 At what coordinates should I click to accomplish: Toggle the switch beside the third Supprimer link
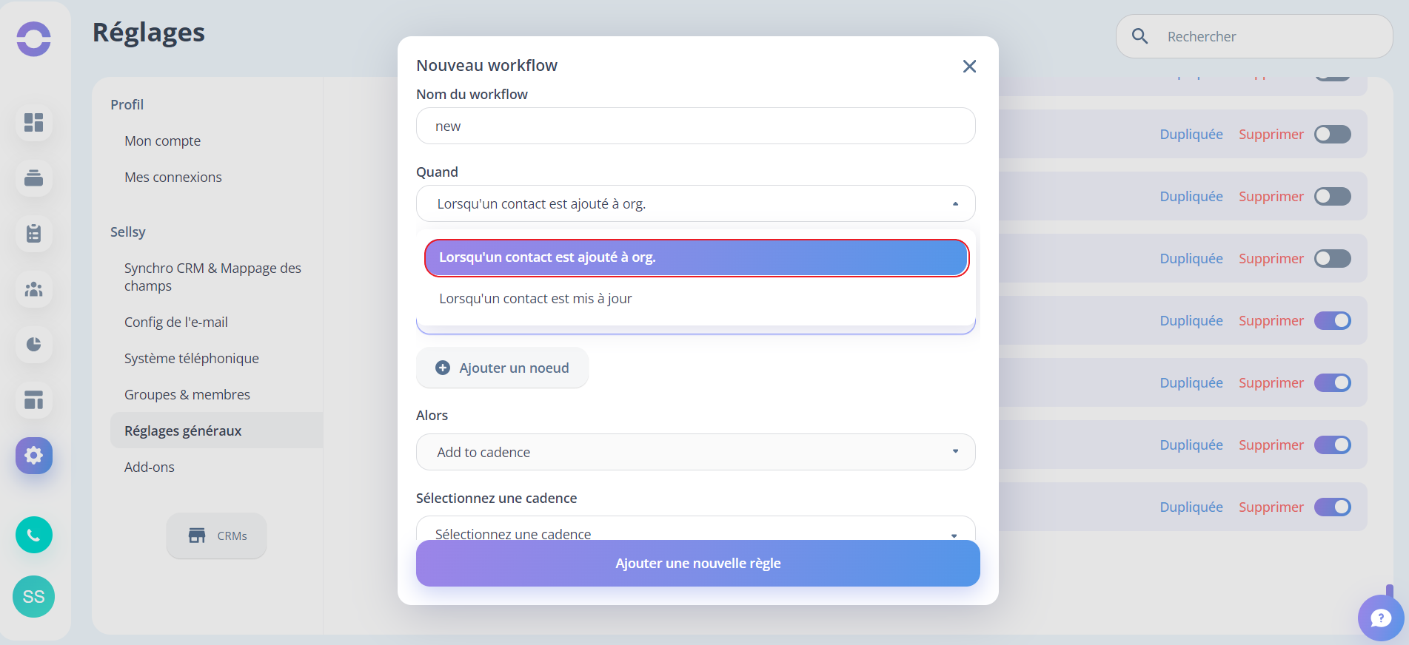[x=1333, y=259]
